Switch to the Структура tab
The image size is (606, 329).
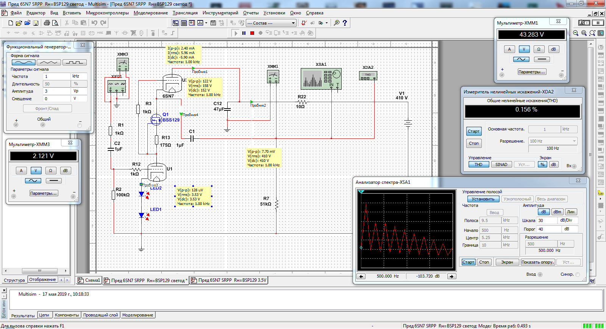14,280
